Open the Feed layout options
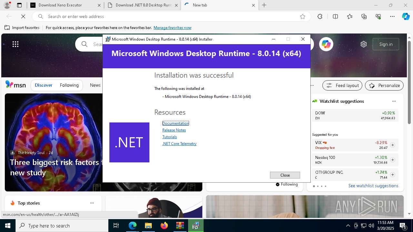The width and height of the screenshot is (413, 232). (x=342, y=85)
